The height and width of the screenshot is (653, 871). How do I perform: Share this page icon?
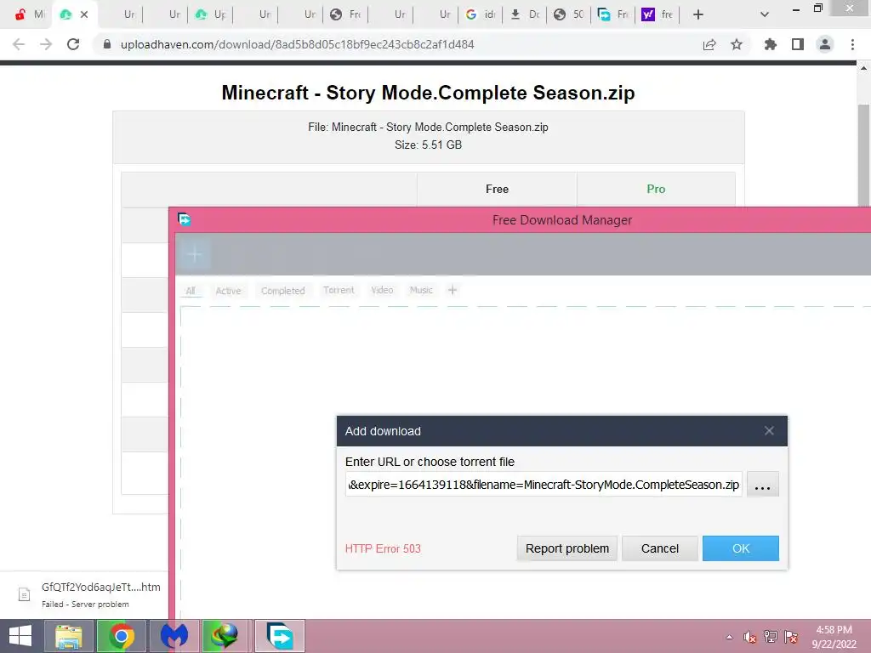(709, 44)
